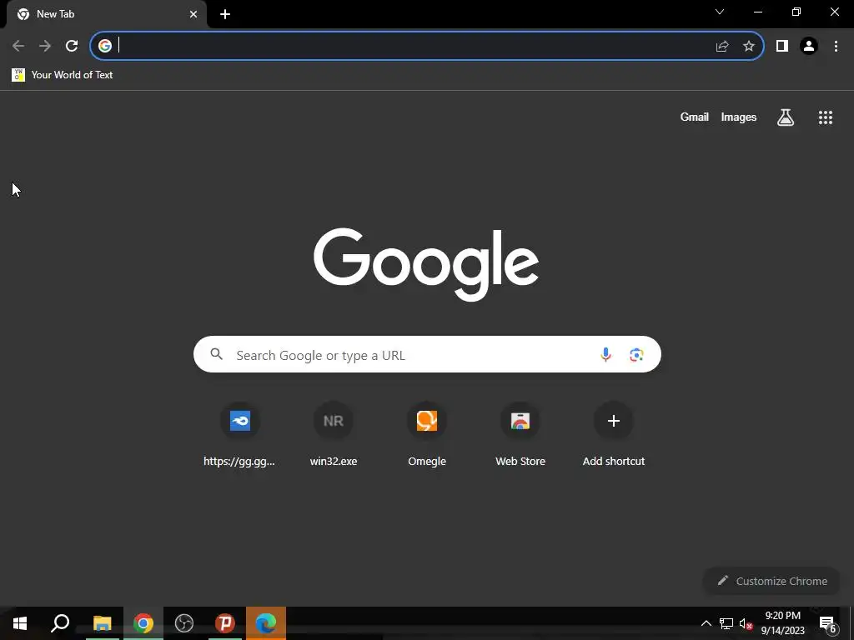Open the Chrome three-dot menu
This screenshot has height=640, width=854.
click(x=836, y=47)
